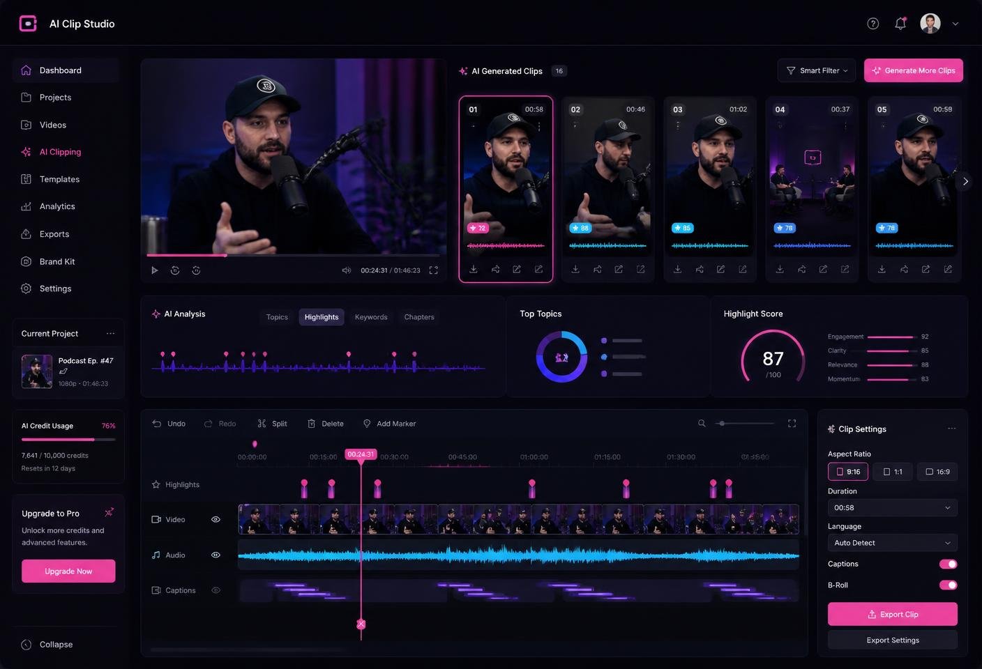Share clip 01 with share icon

coord(495,269)
